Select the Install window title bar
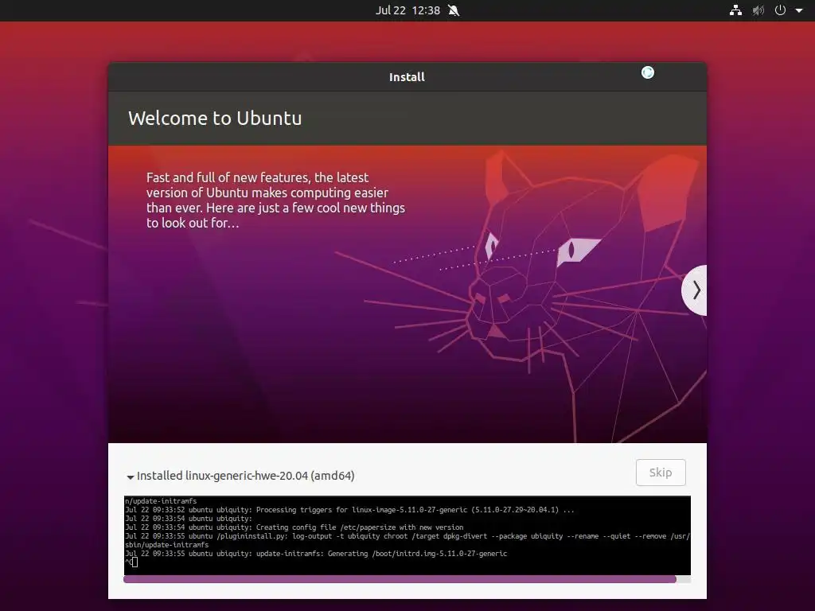The width and height of the screenshot is (815, 611). point(407,77)
